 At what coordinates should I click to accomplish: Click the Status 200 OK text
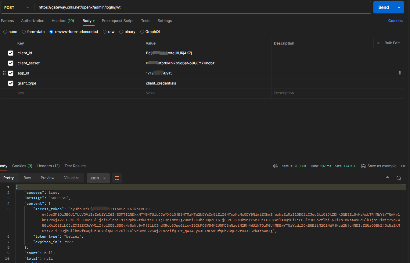[294, 166]
